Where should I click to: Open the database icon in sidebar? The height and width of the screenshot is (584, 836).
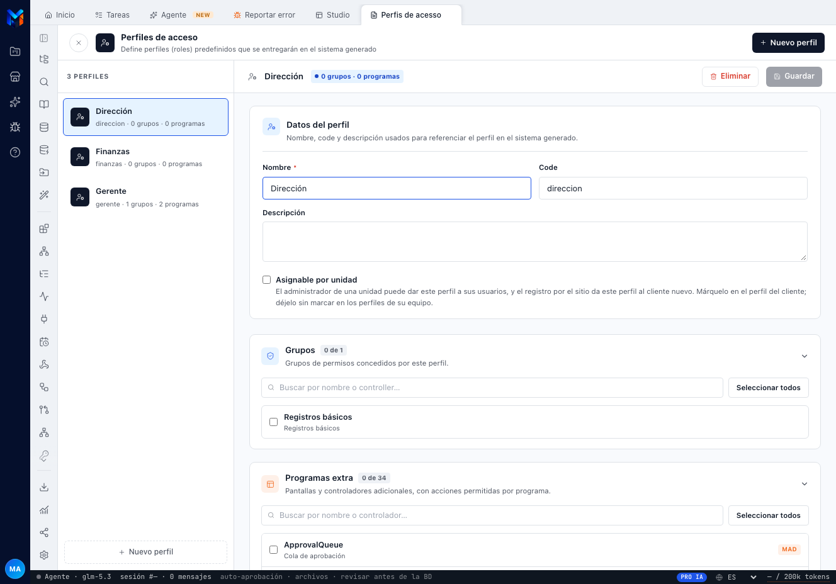tap(44, 127)
